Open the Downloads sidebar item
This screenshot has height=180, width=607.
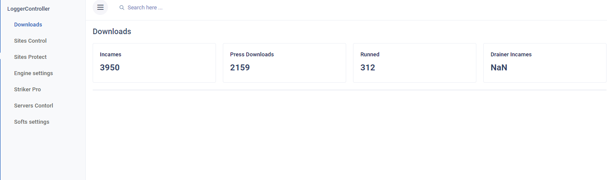tap(28, 25)
